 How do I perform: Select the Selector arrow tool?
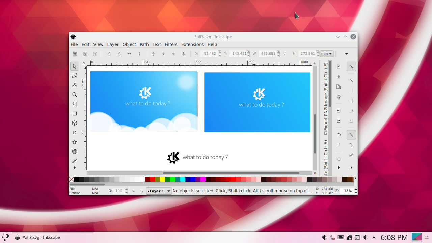click(x=75, y=66)
